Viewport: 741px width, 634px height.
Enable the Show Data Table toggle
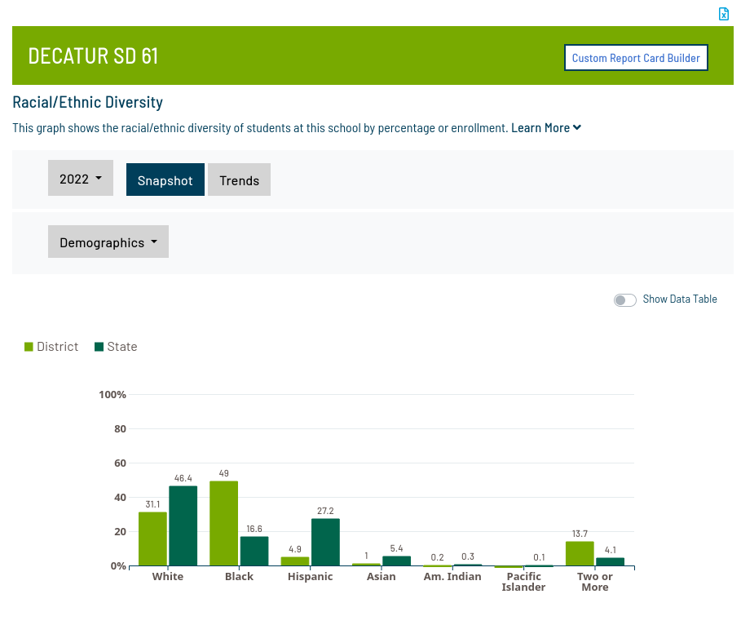[x=625, y=300]
